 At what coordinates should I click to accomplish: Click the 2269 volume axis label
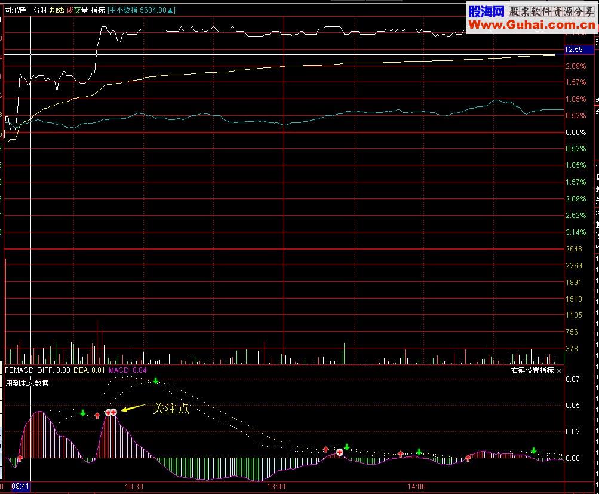(574, 266)
